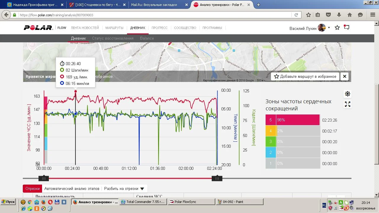
Task: Open Total Commander from the taskbar
Action: pyautogui.click(x=143, y=202)
